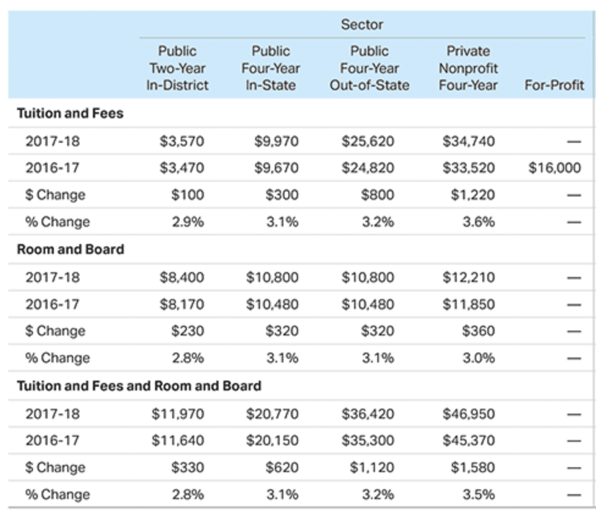
Task: Click the 3.6% tuition percent change cell
Action: [479, 222]
